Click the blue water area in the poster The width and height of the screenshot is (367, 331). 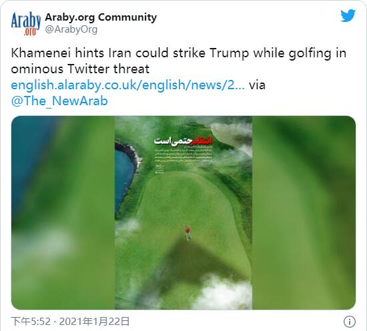tap(124, 178)
